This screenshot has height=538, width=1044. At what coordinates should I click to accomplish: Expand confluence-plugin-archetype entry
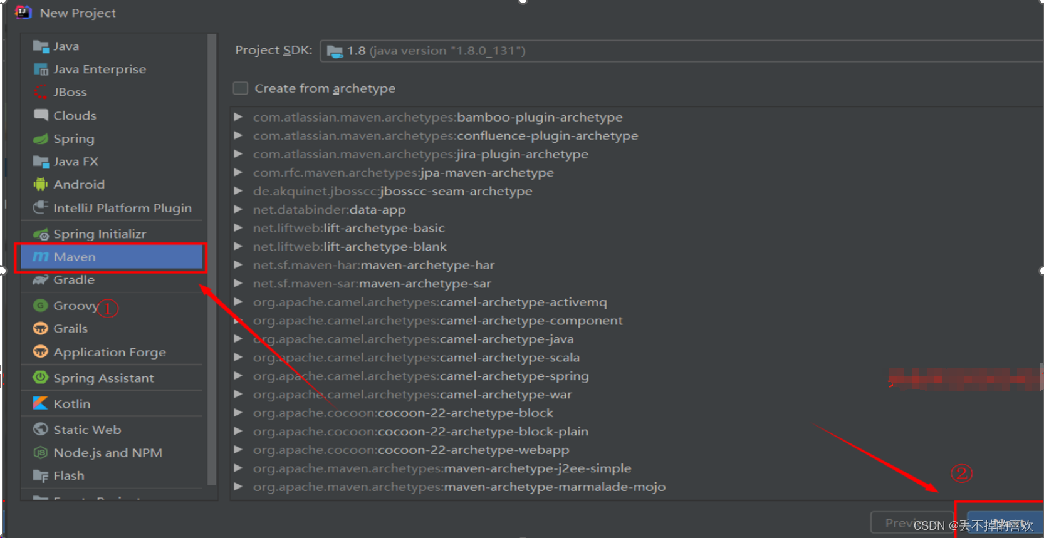pos(238,135)
